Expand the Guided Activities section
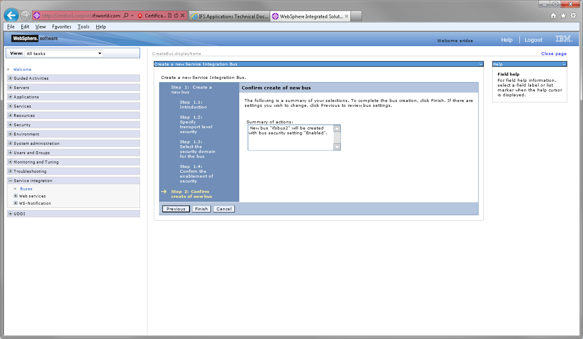 [10, 78]
